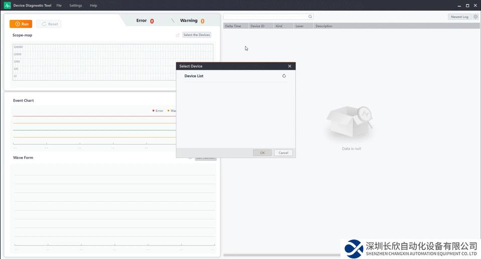Toggle the Error series in chart legend
The width and height of the screenshot is (481, 259).
(158, 110)
